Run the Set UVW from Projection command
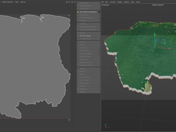The height and width of the screenshot is (132, 176). tap(88, 12)
